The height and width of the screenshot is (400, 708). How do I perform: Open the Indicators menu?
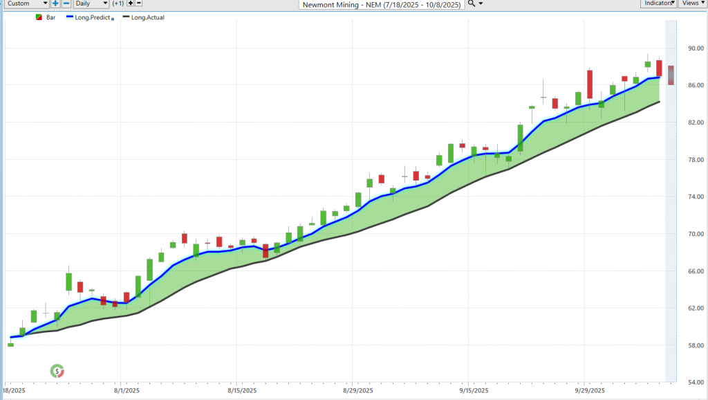(x=658, y=3)
